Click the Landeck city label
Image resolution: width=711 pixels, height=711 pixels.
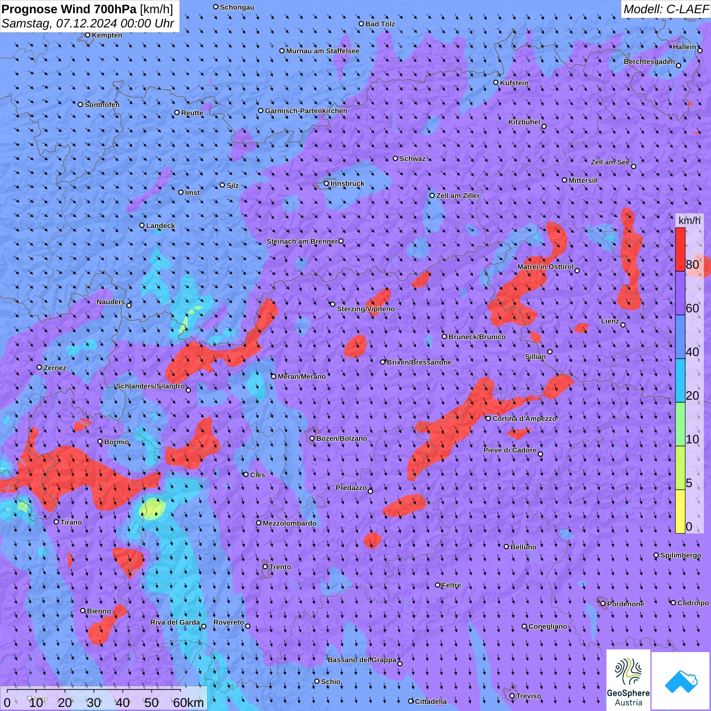pos(160,225)
